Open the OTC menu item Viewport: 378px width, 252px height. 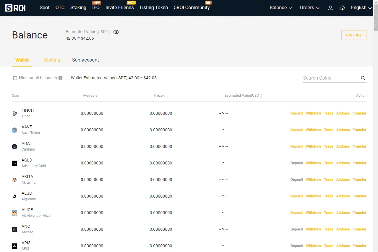pos(60,8)
